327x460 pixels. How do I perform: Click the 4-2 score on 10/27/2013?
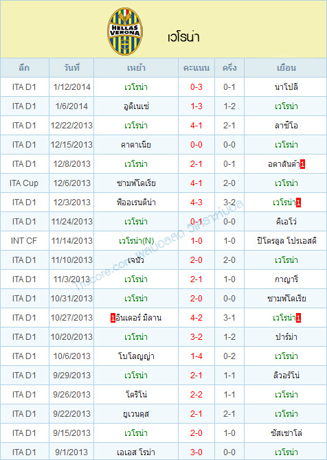click(x=196, y=318)
